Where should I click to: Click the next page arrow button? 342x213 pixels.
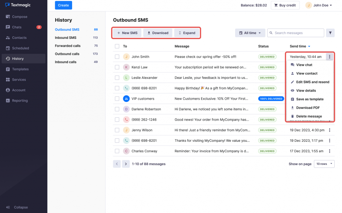pyautogui.click(x=126, y=164)
